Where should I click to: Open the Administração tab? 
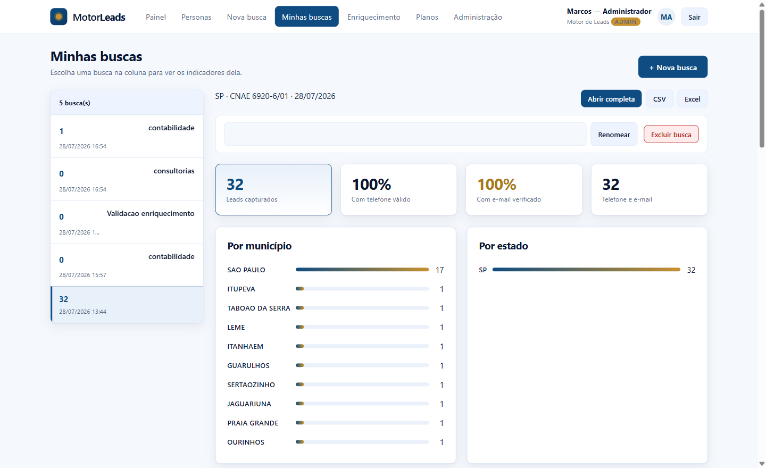coord(478,17)
